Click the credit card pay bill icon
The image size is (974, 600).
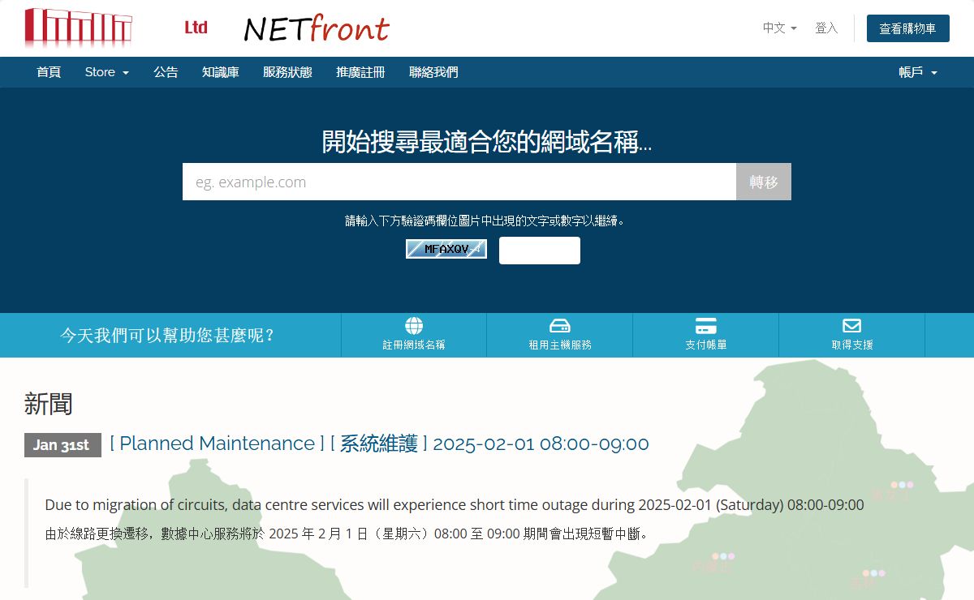(706, 326)
